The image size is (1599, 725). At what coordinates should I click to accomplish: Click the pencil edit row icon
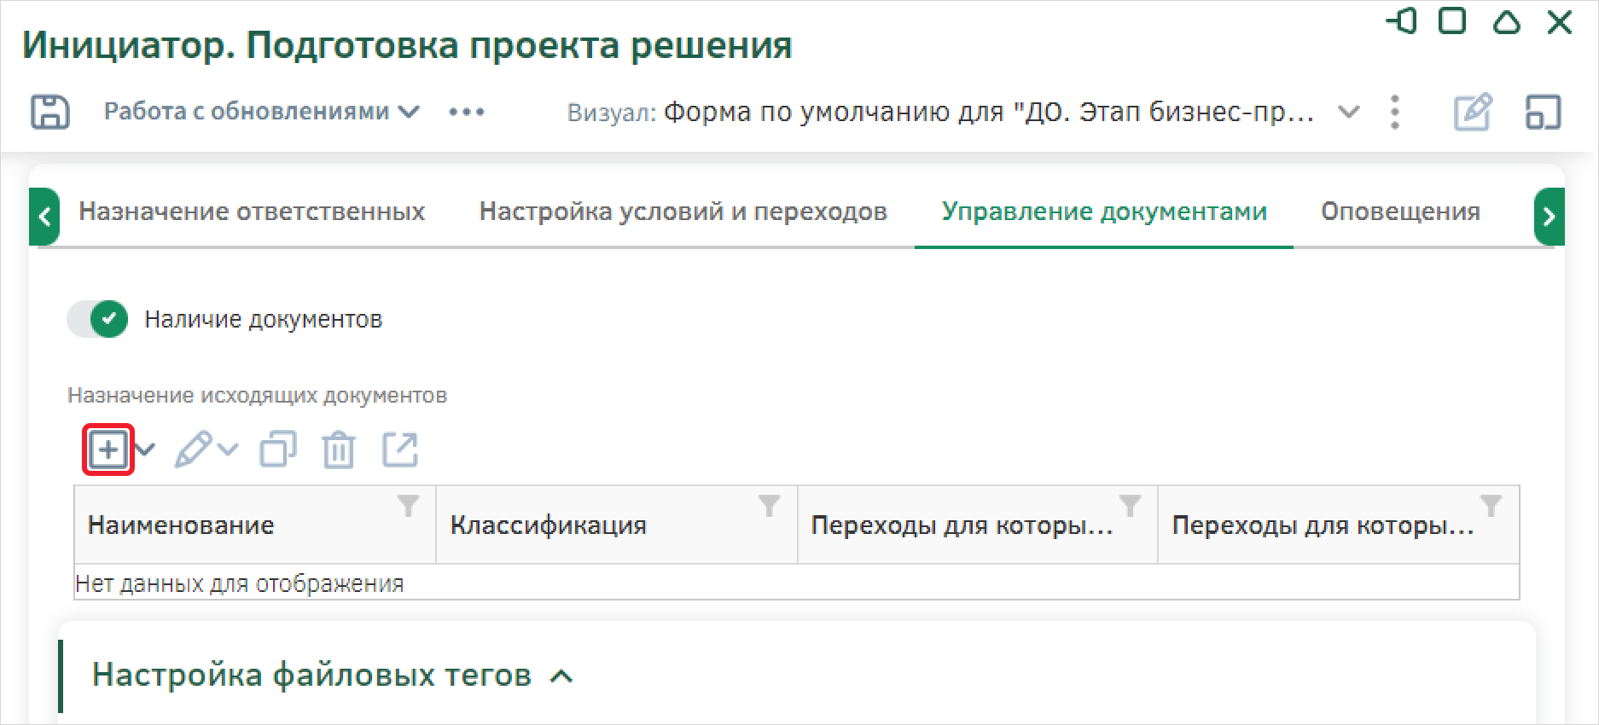193,449
